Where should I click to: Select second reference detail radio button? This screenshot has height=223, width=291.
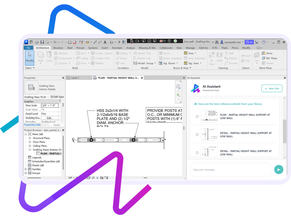(197, 134)
